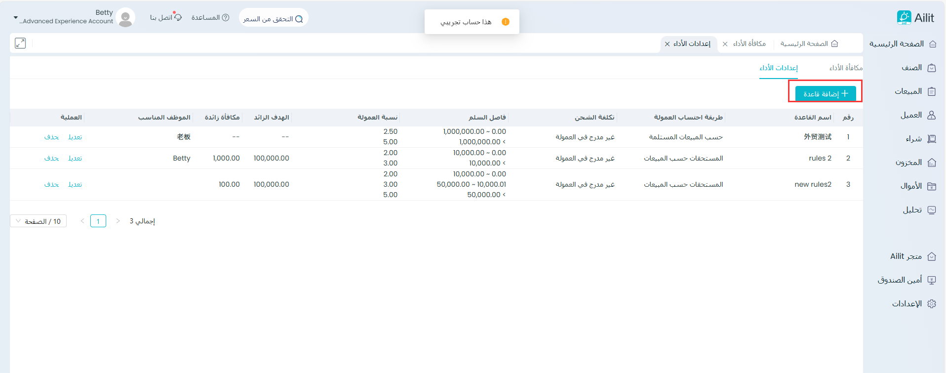Go to next page arrow
946x373 pixels.
(x=118, y=221)
